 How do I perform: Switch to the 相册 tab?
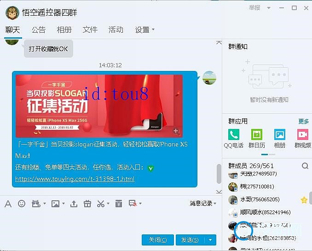[x=64, y=30]
